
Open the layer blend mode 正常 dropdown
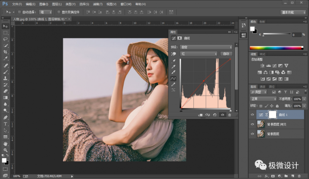point(263,99)
